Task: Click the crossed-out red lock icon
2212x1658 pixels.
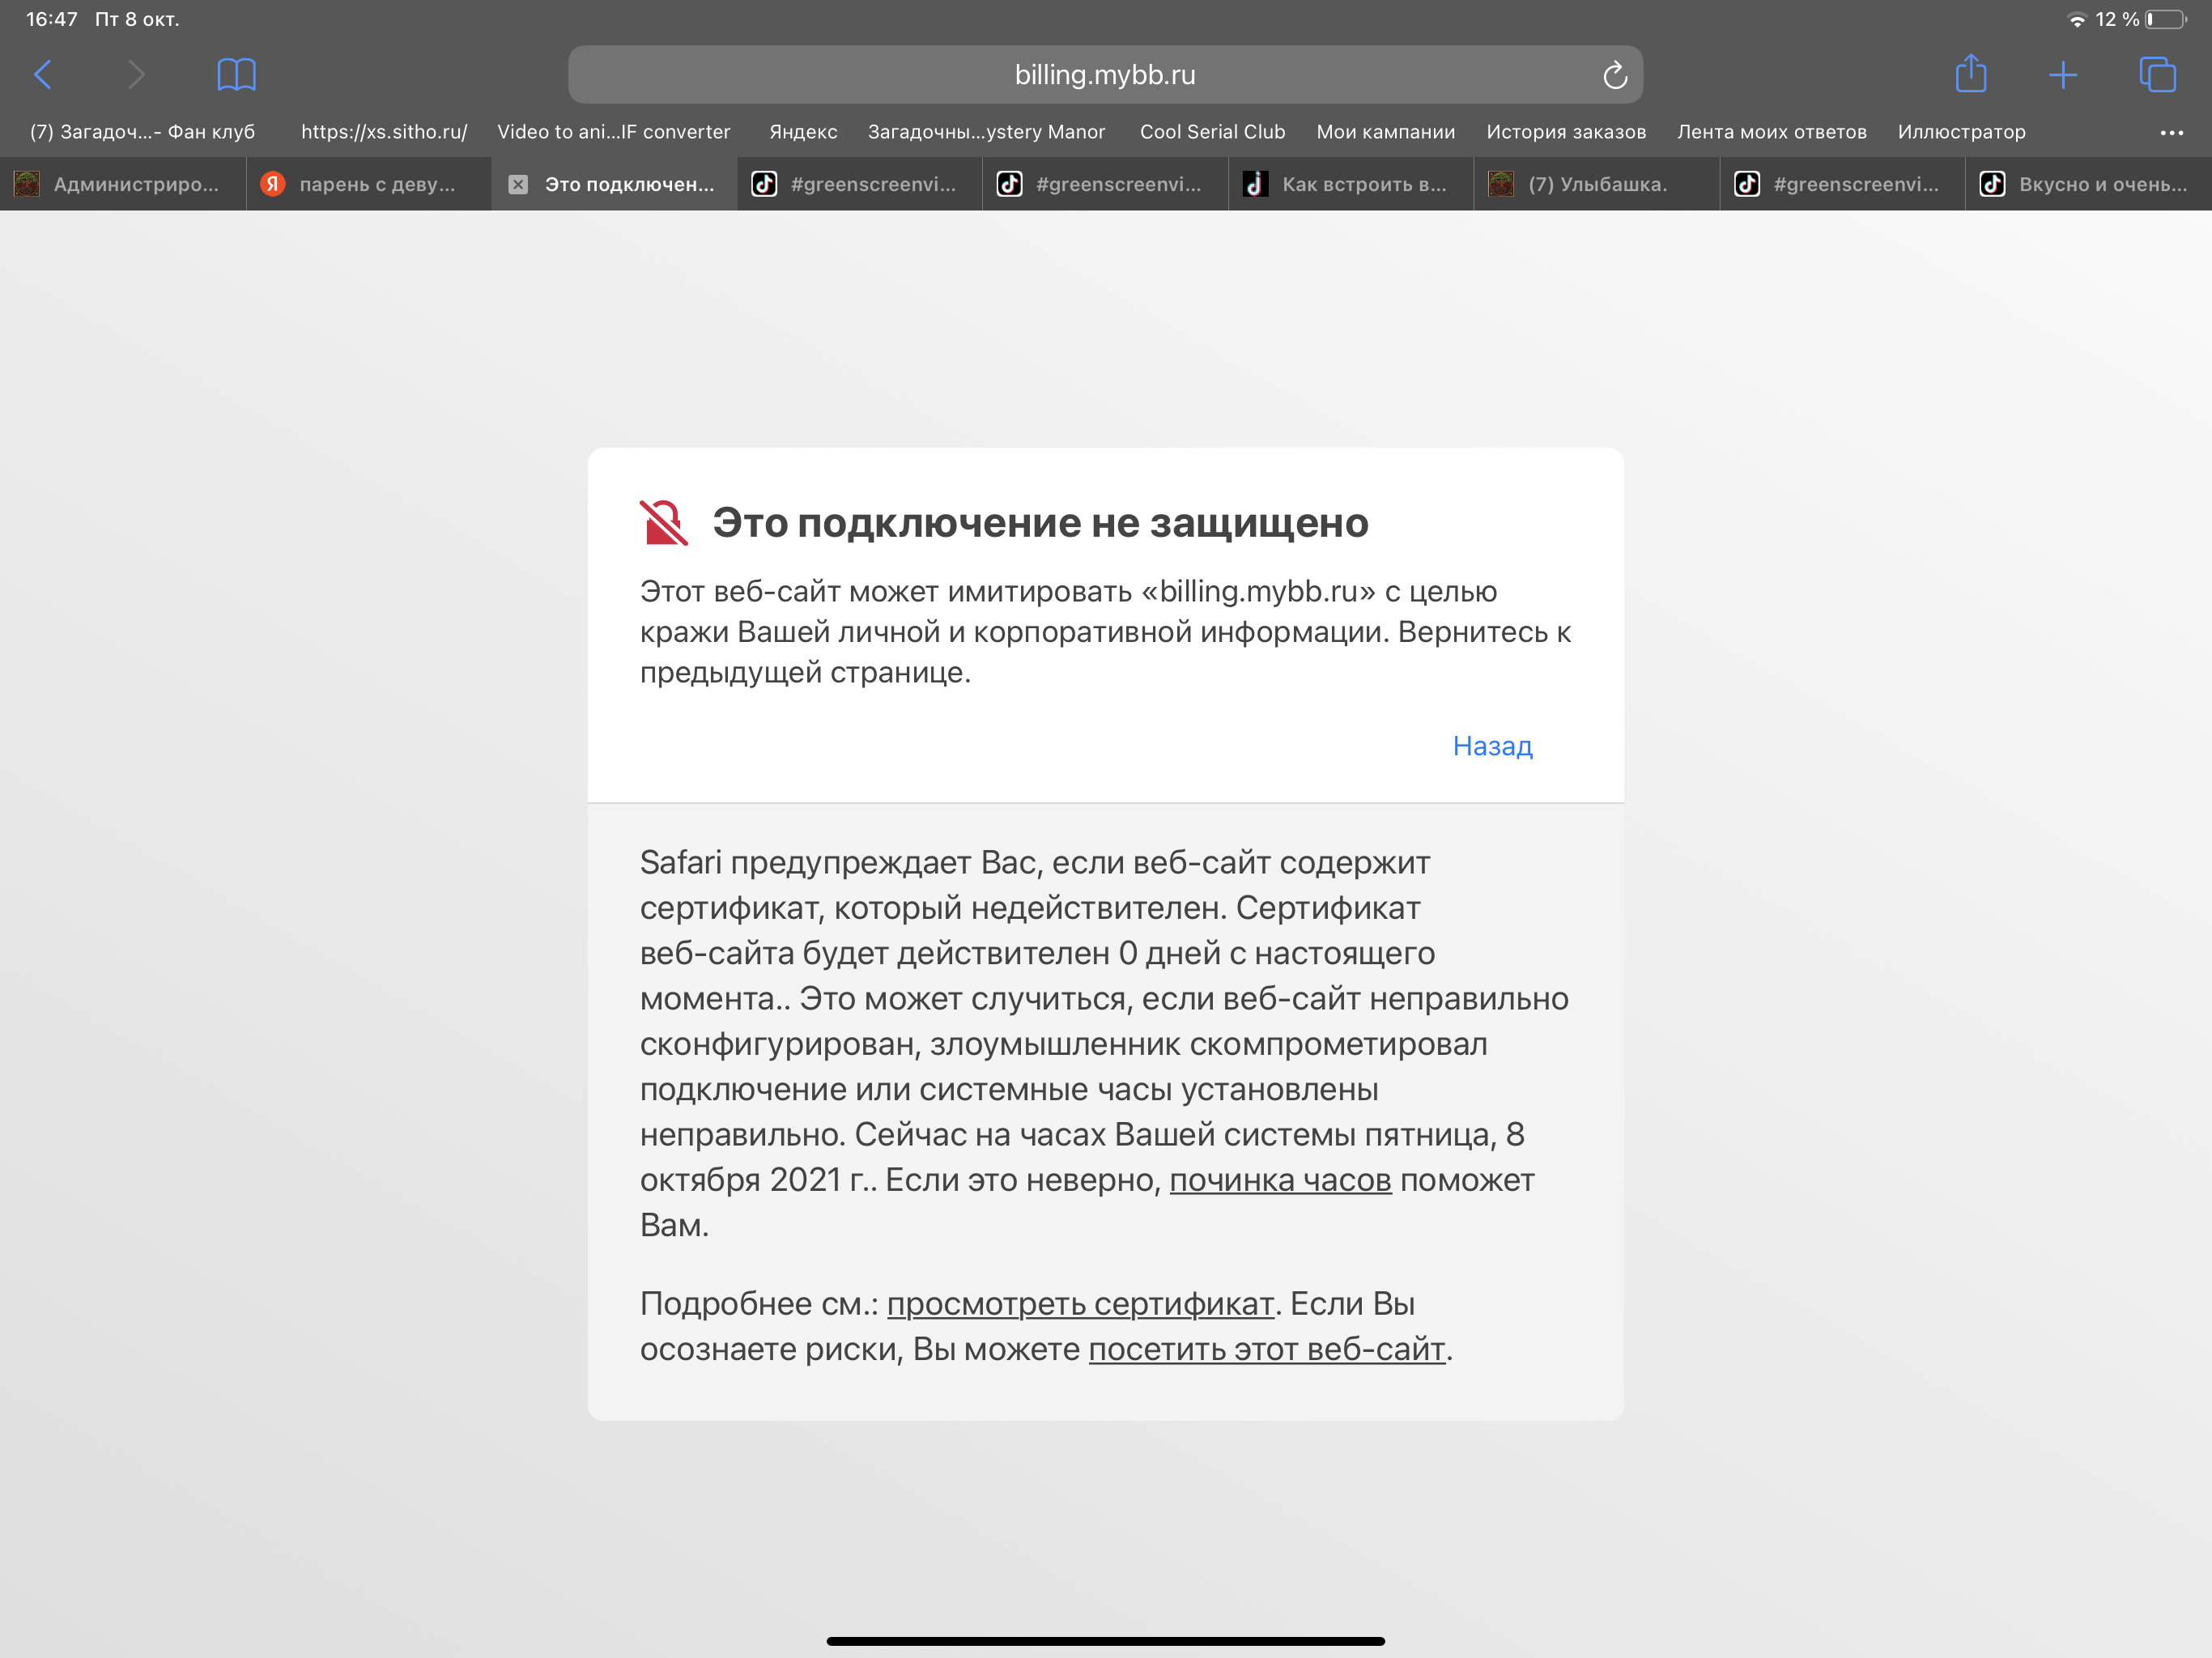Action: pos(663,523)
